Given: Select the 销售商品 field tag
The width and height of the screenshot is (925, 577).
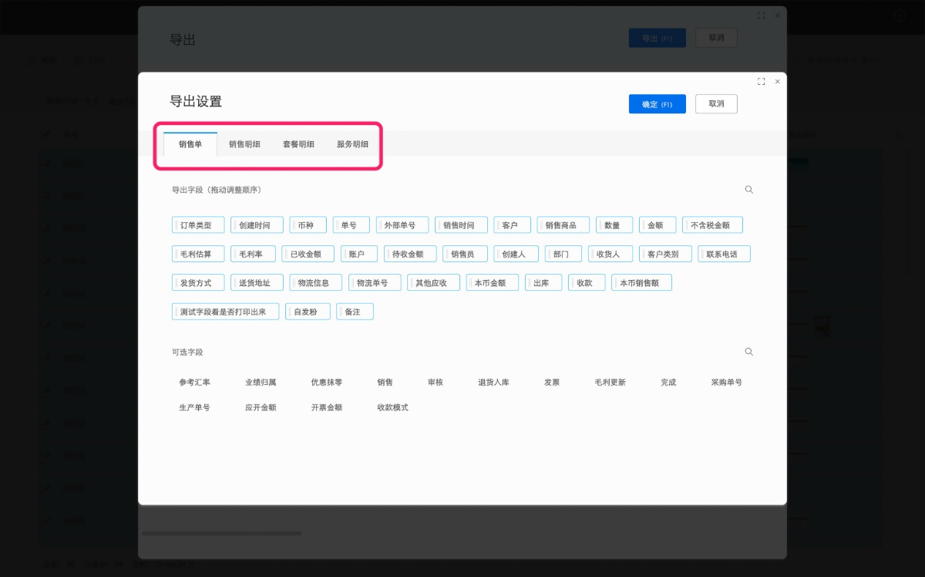Looking at the screenshot, I should (563, 225).
